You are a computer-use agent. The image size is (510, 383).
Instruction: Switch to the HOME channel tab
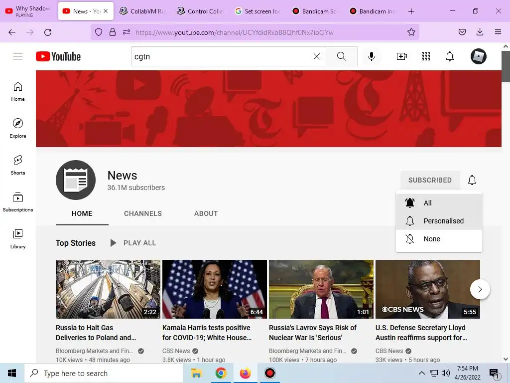click(82, 213)
